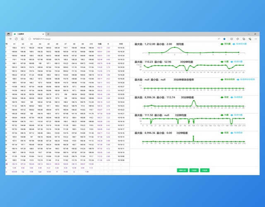The image size is (265, 207).
Task: Click the rightmost green 月报表 button
Action: (205, 170)
